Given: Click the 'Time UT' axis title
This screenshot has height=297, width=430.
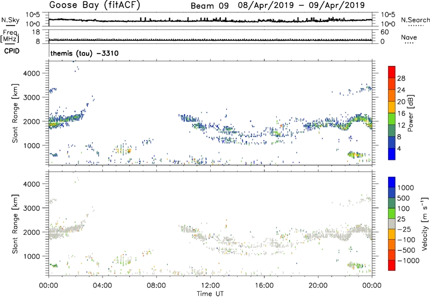Looking at the screenshot, I should pos(210,293).
